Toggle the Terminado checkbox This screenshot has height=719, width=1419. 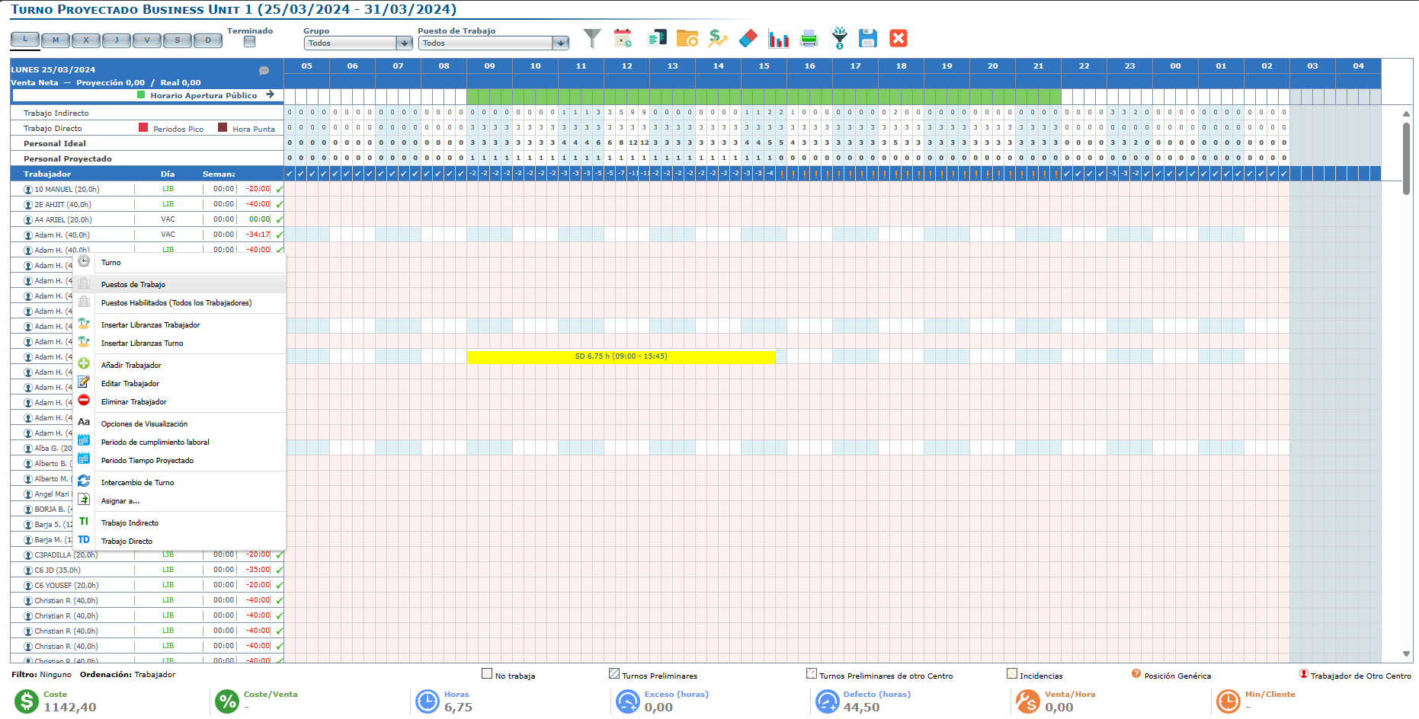(249, 42)
